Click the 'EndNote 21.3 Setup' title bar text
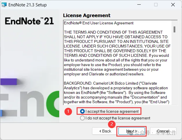Viewport: 182px width, 140px height. 28,5
